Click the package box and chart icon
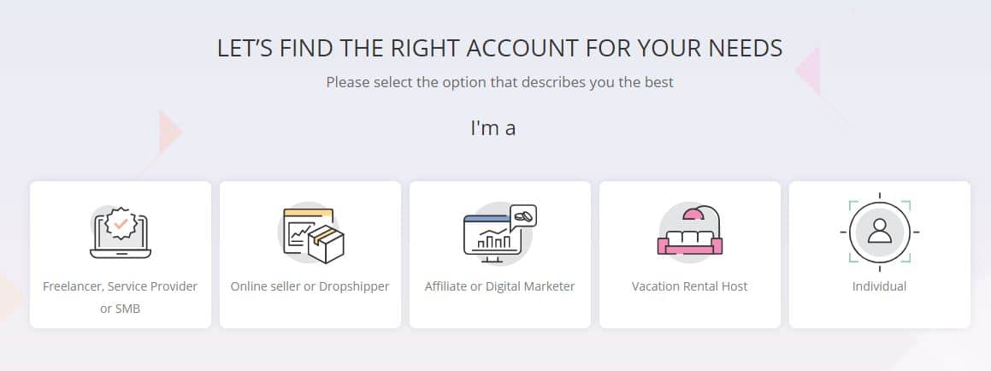 tap(310, 233)
